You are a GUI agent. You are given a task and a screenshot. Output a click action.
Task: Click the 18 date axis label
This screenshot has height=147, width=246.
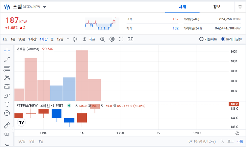[x=82, y=133]
